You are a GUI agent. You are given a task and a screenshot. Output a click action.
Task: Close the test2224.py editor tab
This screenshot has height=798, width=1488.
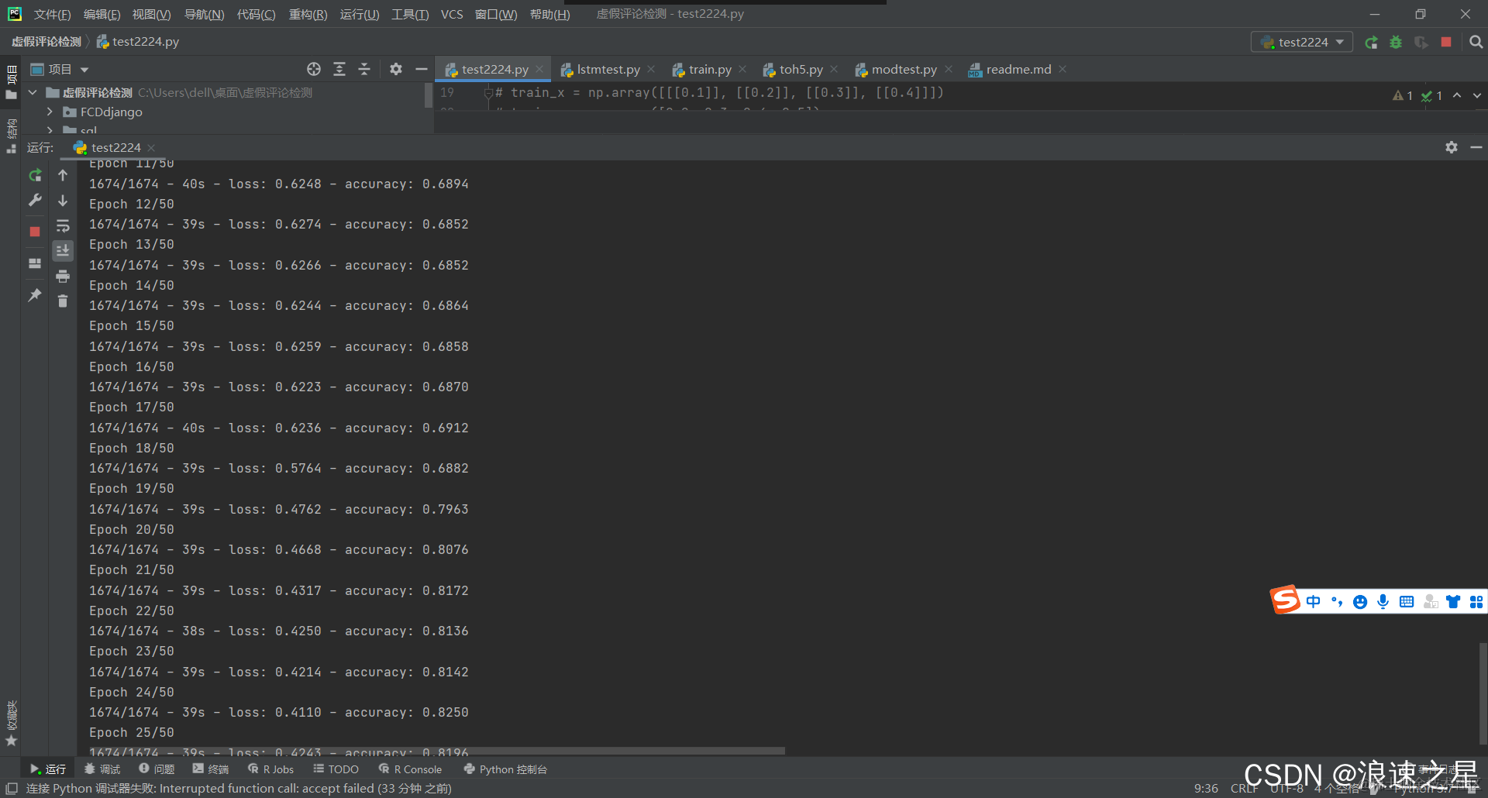pos(539,70)
